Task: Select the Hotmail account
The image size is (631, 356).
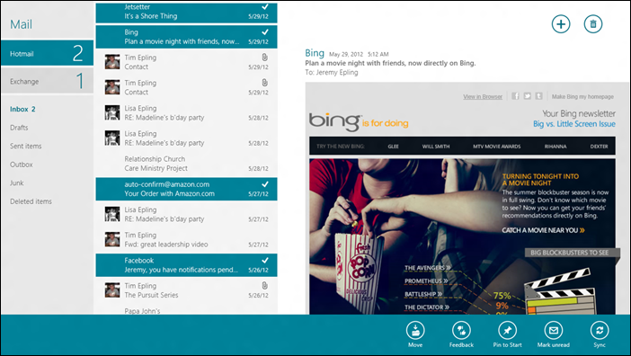Action: (47, 53)
